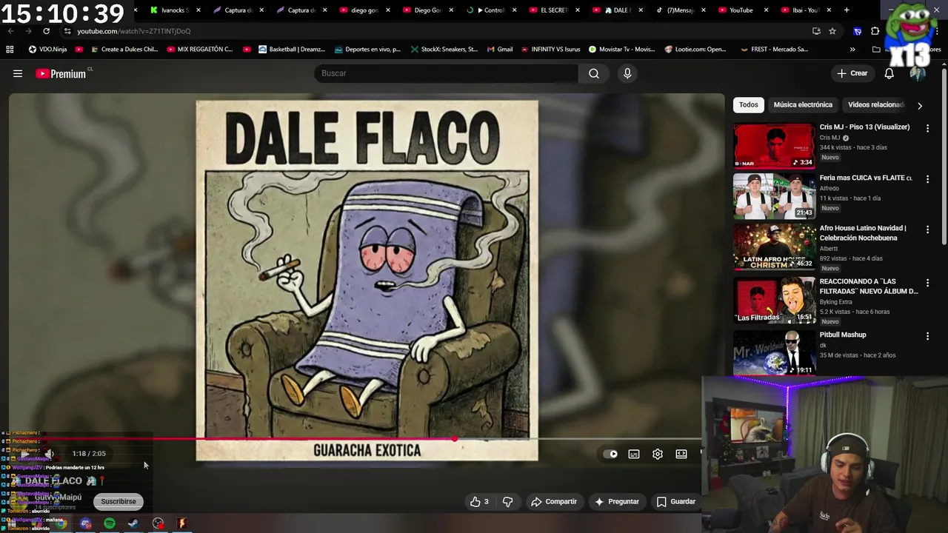View site information icon in address bar

pyautogui.click(x=67, y=31)
